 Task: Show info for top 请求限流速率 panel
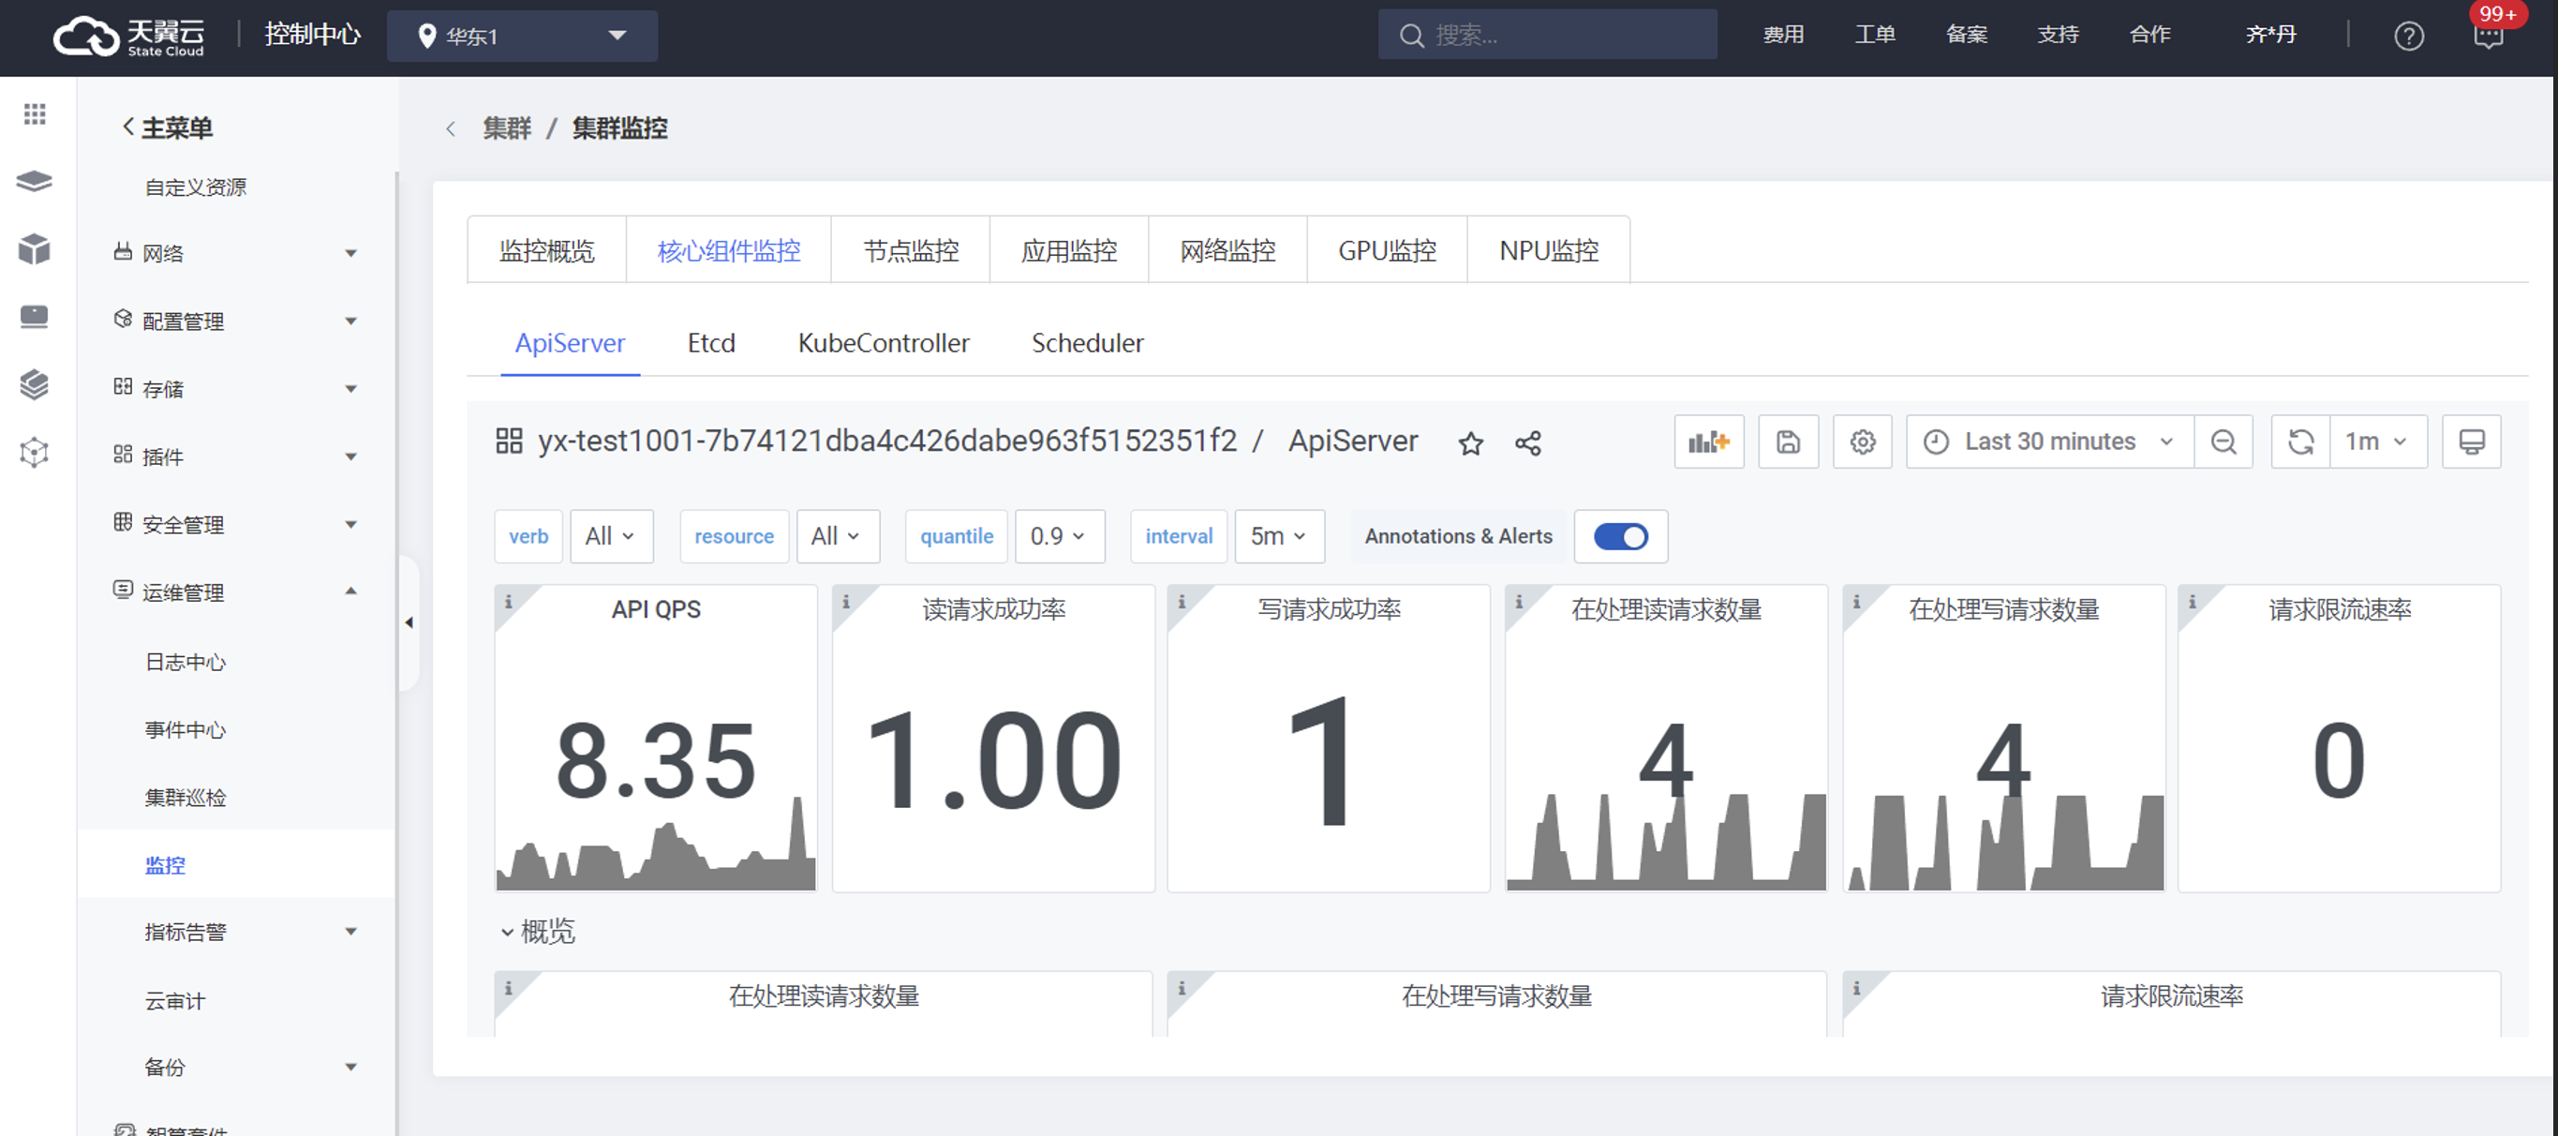coord(2193,602)
